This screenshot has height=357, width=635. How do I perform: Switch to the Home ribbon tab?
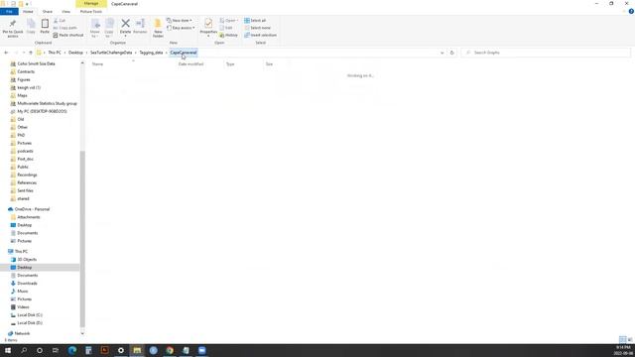(x=28, y=11)
